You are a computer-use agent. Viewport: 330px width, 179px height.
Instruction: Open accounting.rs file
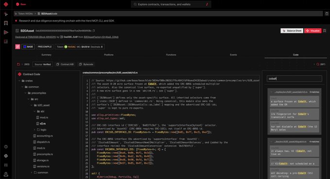(43, 136)
